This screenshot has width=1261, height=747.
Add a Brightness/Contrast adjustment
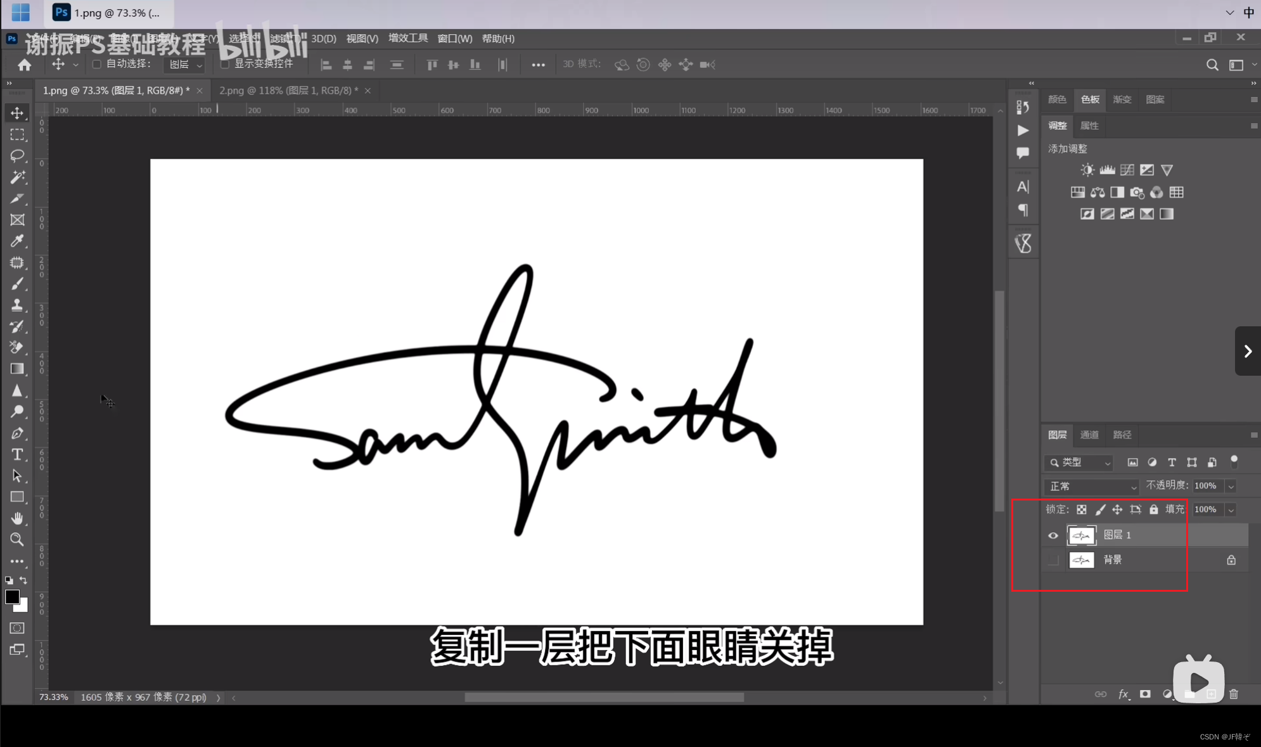1087,170
